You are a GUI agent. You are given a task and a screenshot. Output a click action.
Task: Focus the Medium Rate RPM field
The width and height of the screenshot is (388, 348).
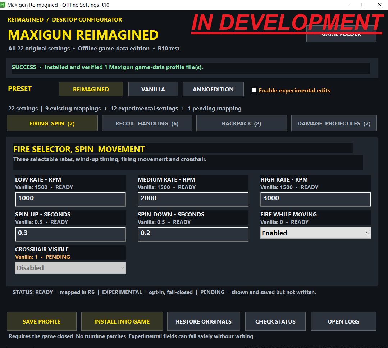click(x=193, y=199)
